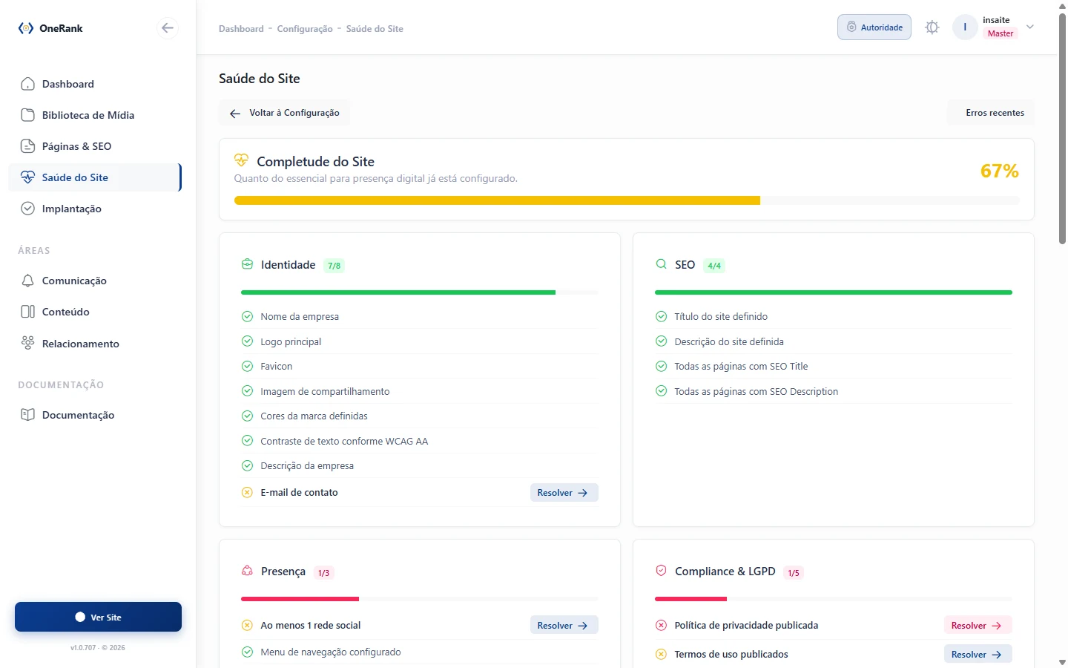Click the Identidade green progress bar

[x=398, y=292]
